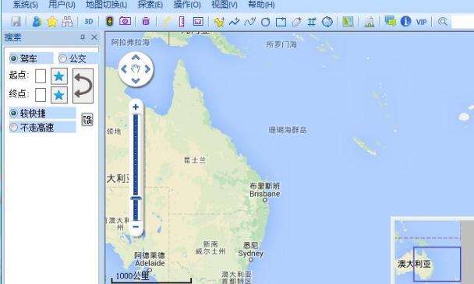The width and height of the screenshot is (474, 284).
Task: Open the 视图 menu
Action: pyautogui.click(x=224, y=5)
